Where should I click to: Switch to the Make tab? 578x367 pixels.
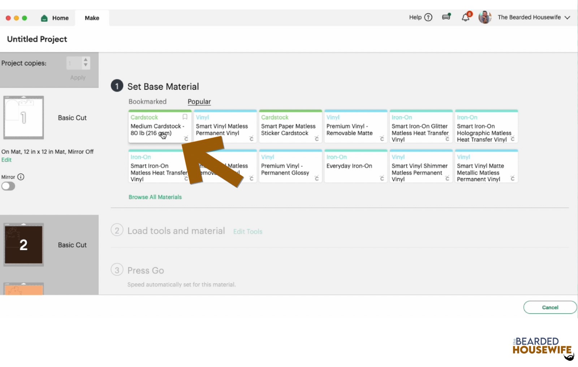click(x=92, y=18)
